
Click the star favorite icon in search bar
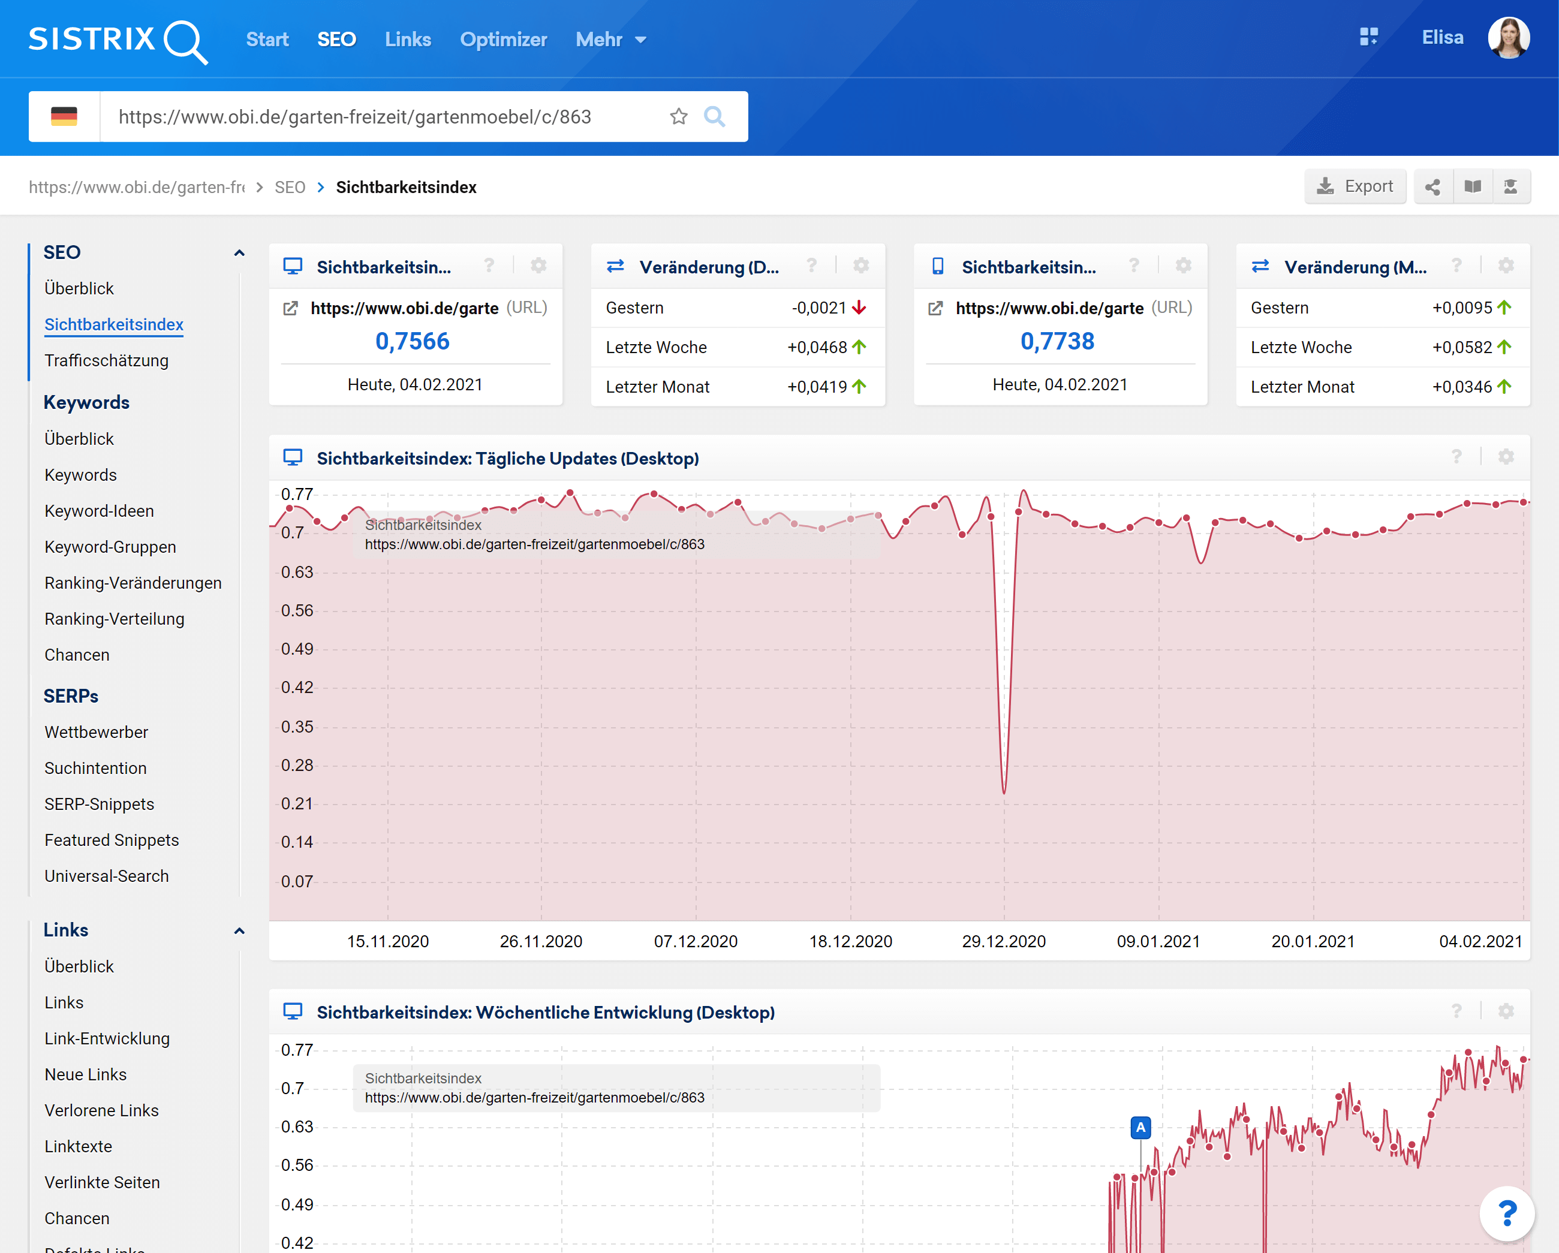(678, 116)
